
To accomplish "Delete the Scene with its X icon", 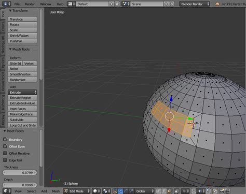I will click(172, 4).
